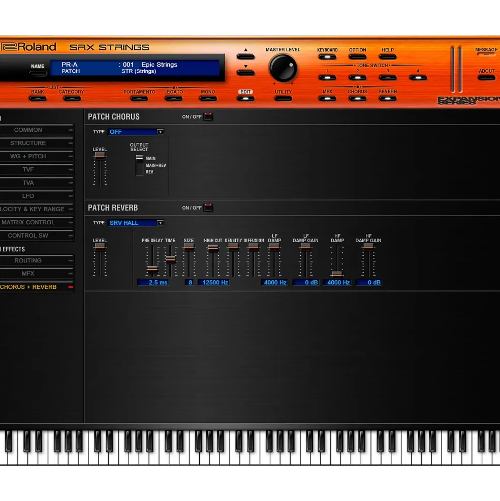500x501 pixels.
Task: Select the previous patch with the up arrow button
Action: tap(245, 57)
